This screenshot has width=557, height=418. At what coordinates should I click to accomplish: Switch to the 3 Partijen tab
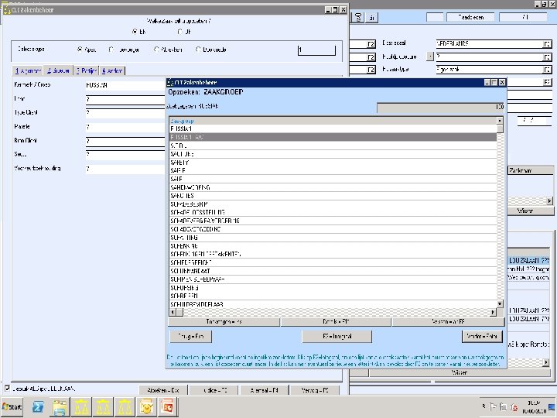85,70
